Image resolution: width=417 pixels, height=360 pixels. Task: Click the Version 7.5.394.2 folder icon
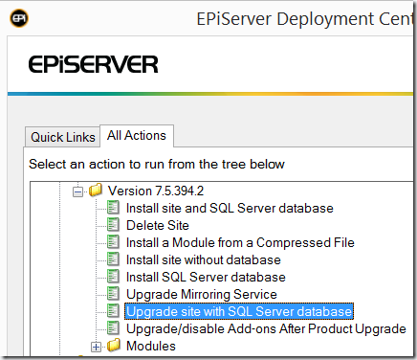(x=96, y=190)
